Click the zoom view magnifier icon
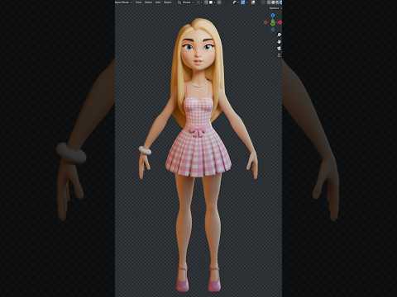 click(280, 35)
